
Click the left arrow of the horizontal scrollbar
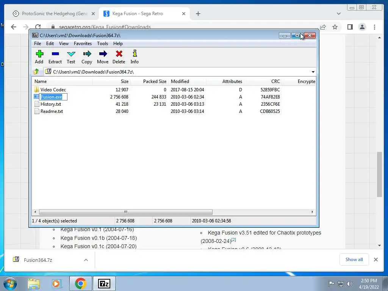pyautogui.click(x=35, y=212)
